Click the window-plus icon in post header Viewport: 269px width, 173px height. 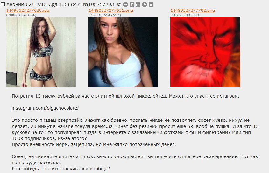(x=138, y=4)
